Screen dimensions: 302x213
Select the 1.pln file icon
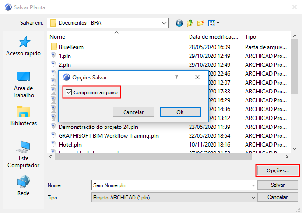coord(54,56)
